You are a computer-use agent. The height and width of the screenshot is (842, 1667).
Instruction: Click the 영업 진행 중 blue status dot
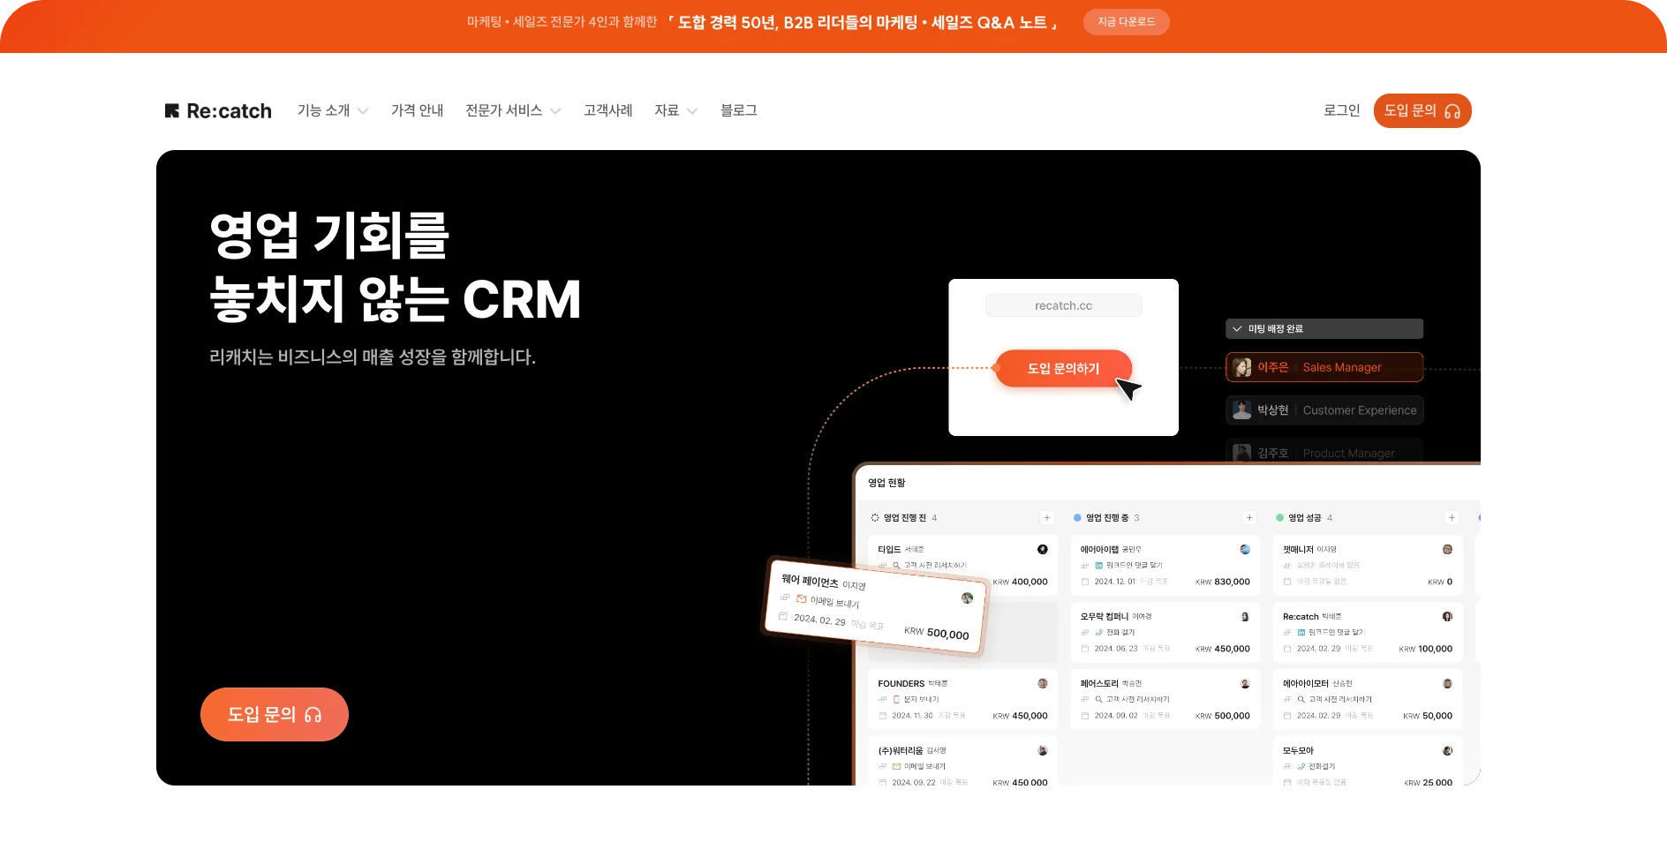pyautogui.click(x=1077, y=518)
